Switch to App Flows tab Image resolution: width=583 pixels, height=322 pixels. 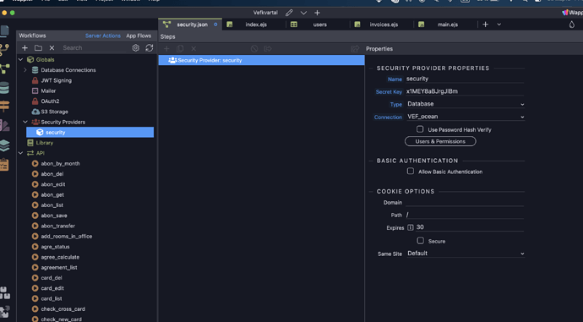coord(139,35)
